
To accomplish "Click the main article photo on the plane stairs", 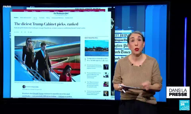I will tap(47, 59).
